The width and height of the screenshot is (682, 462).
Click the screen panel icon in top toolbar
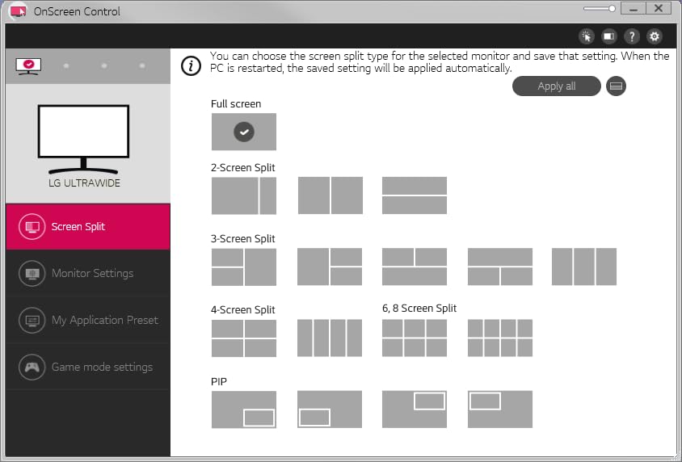click(x=609, y=36)
